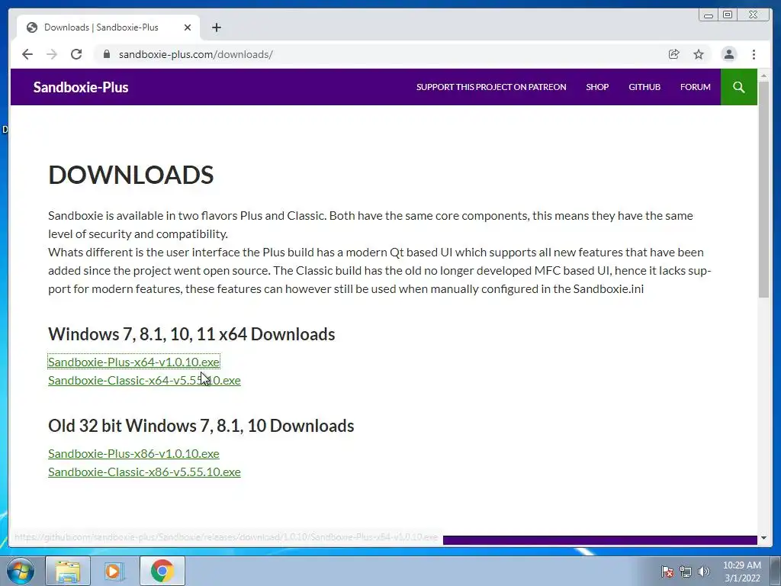Restore down the Chrome window

(x=728, y=15)
